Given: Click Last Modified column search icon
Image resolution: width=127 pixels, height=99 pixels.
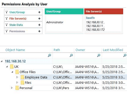Looking at the screenshot, I should click(x=125, y=55).
